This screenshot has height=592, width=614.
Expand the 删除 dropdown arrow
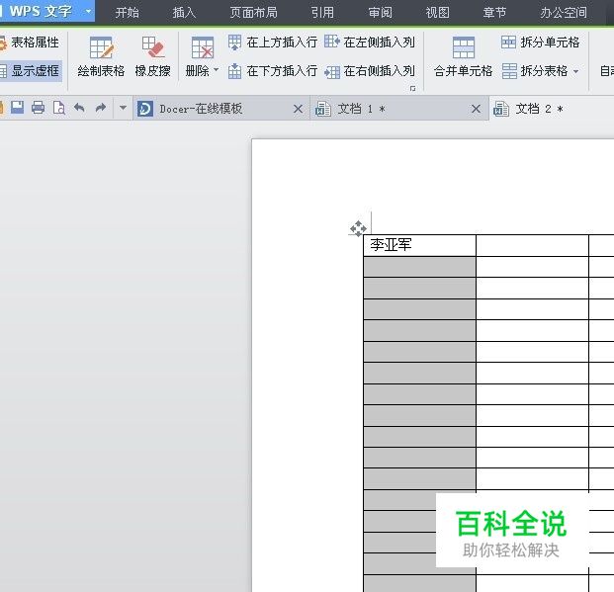pyautogui.click(x=216, y=70)
